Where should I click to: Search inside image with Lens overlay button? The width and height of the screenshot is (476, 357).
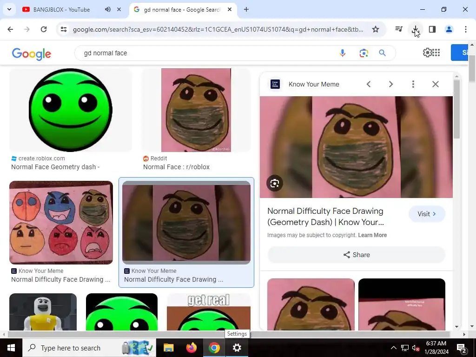tap(275, 183)
